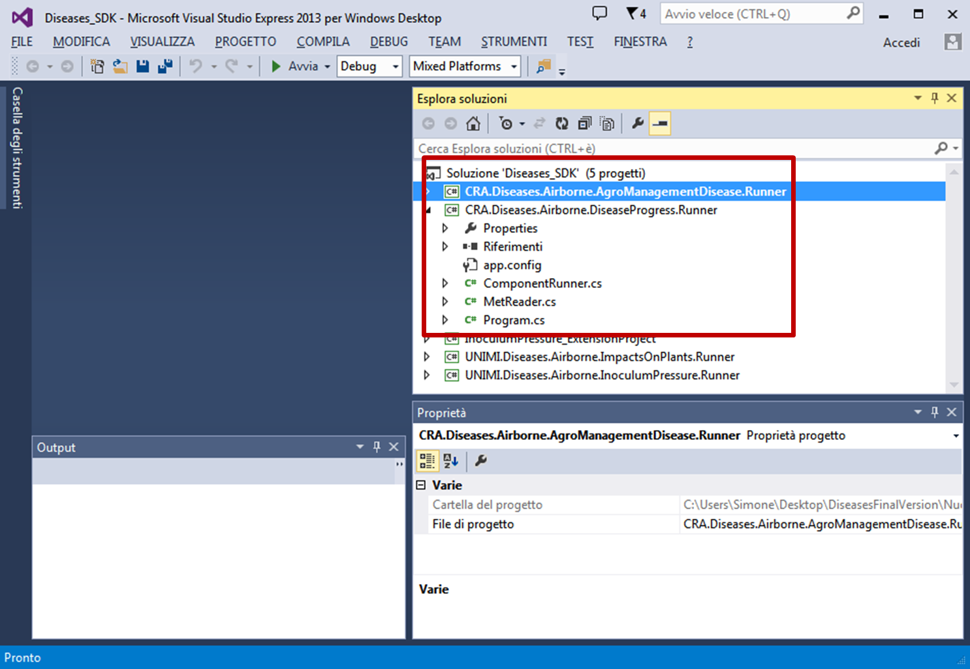Open the VISUALIZZA menu

click(x=163, y=42)
